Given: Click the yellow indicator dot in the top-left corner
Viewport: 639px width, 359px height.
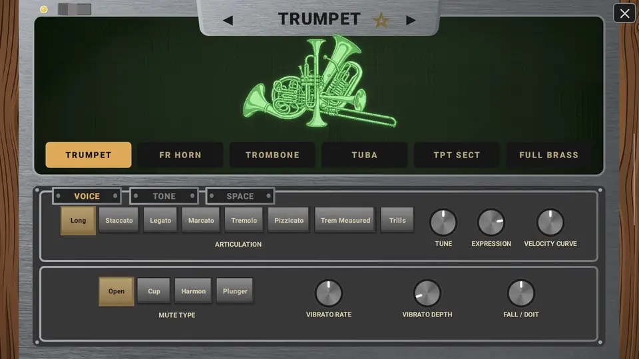Looking at the screenshot, I should [44, 9].
